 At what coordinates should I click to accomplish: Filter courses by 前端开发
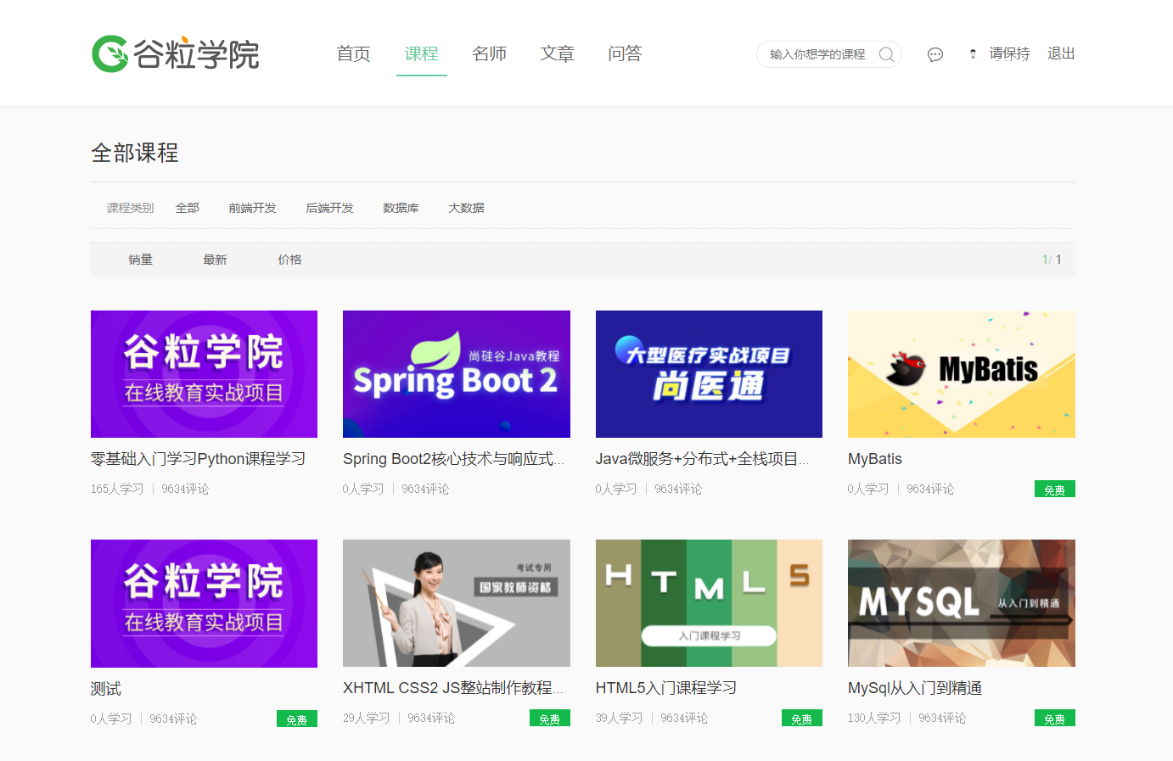pyautogui.click(x=253, y=208)
